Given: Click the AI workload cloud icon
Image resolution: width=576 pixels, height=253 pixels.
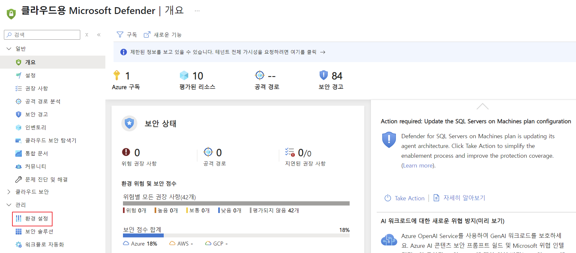Looking at the screenshot, I should (x=389, y=240).
